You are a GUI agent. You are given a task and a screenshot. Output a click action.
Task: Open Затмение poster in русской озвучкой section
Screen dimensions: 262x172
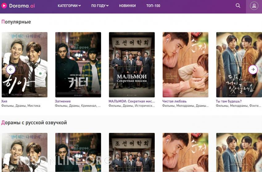[x=78, y=152]
